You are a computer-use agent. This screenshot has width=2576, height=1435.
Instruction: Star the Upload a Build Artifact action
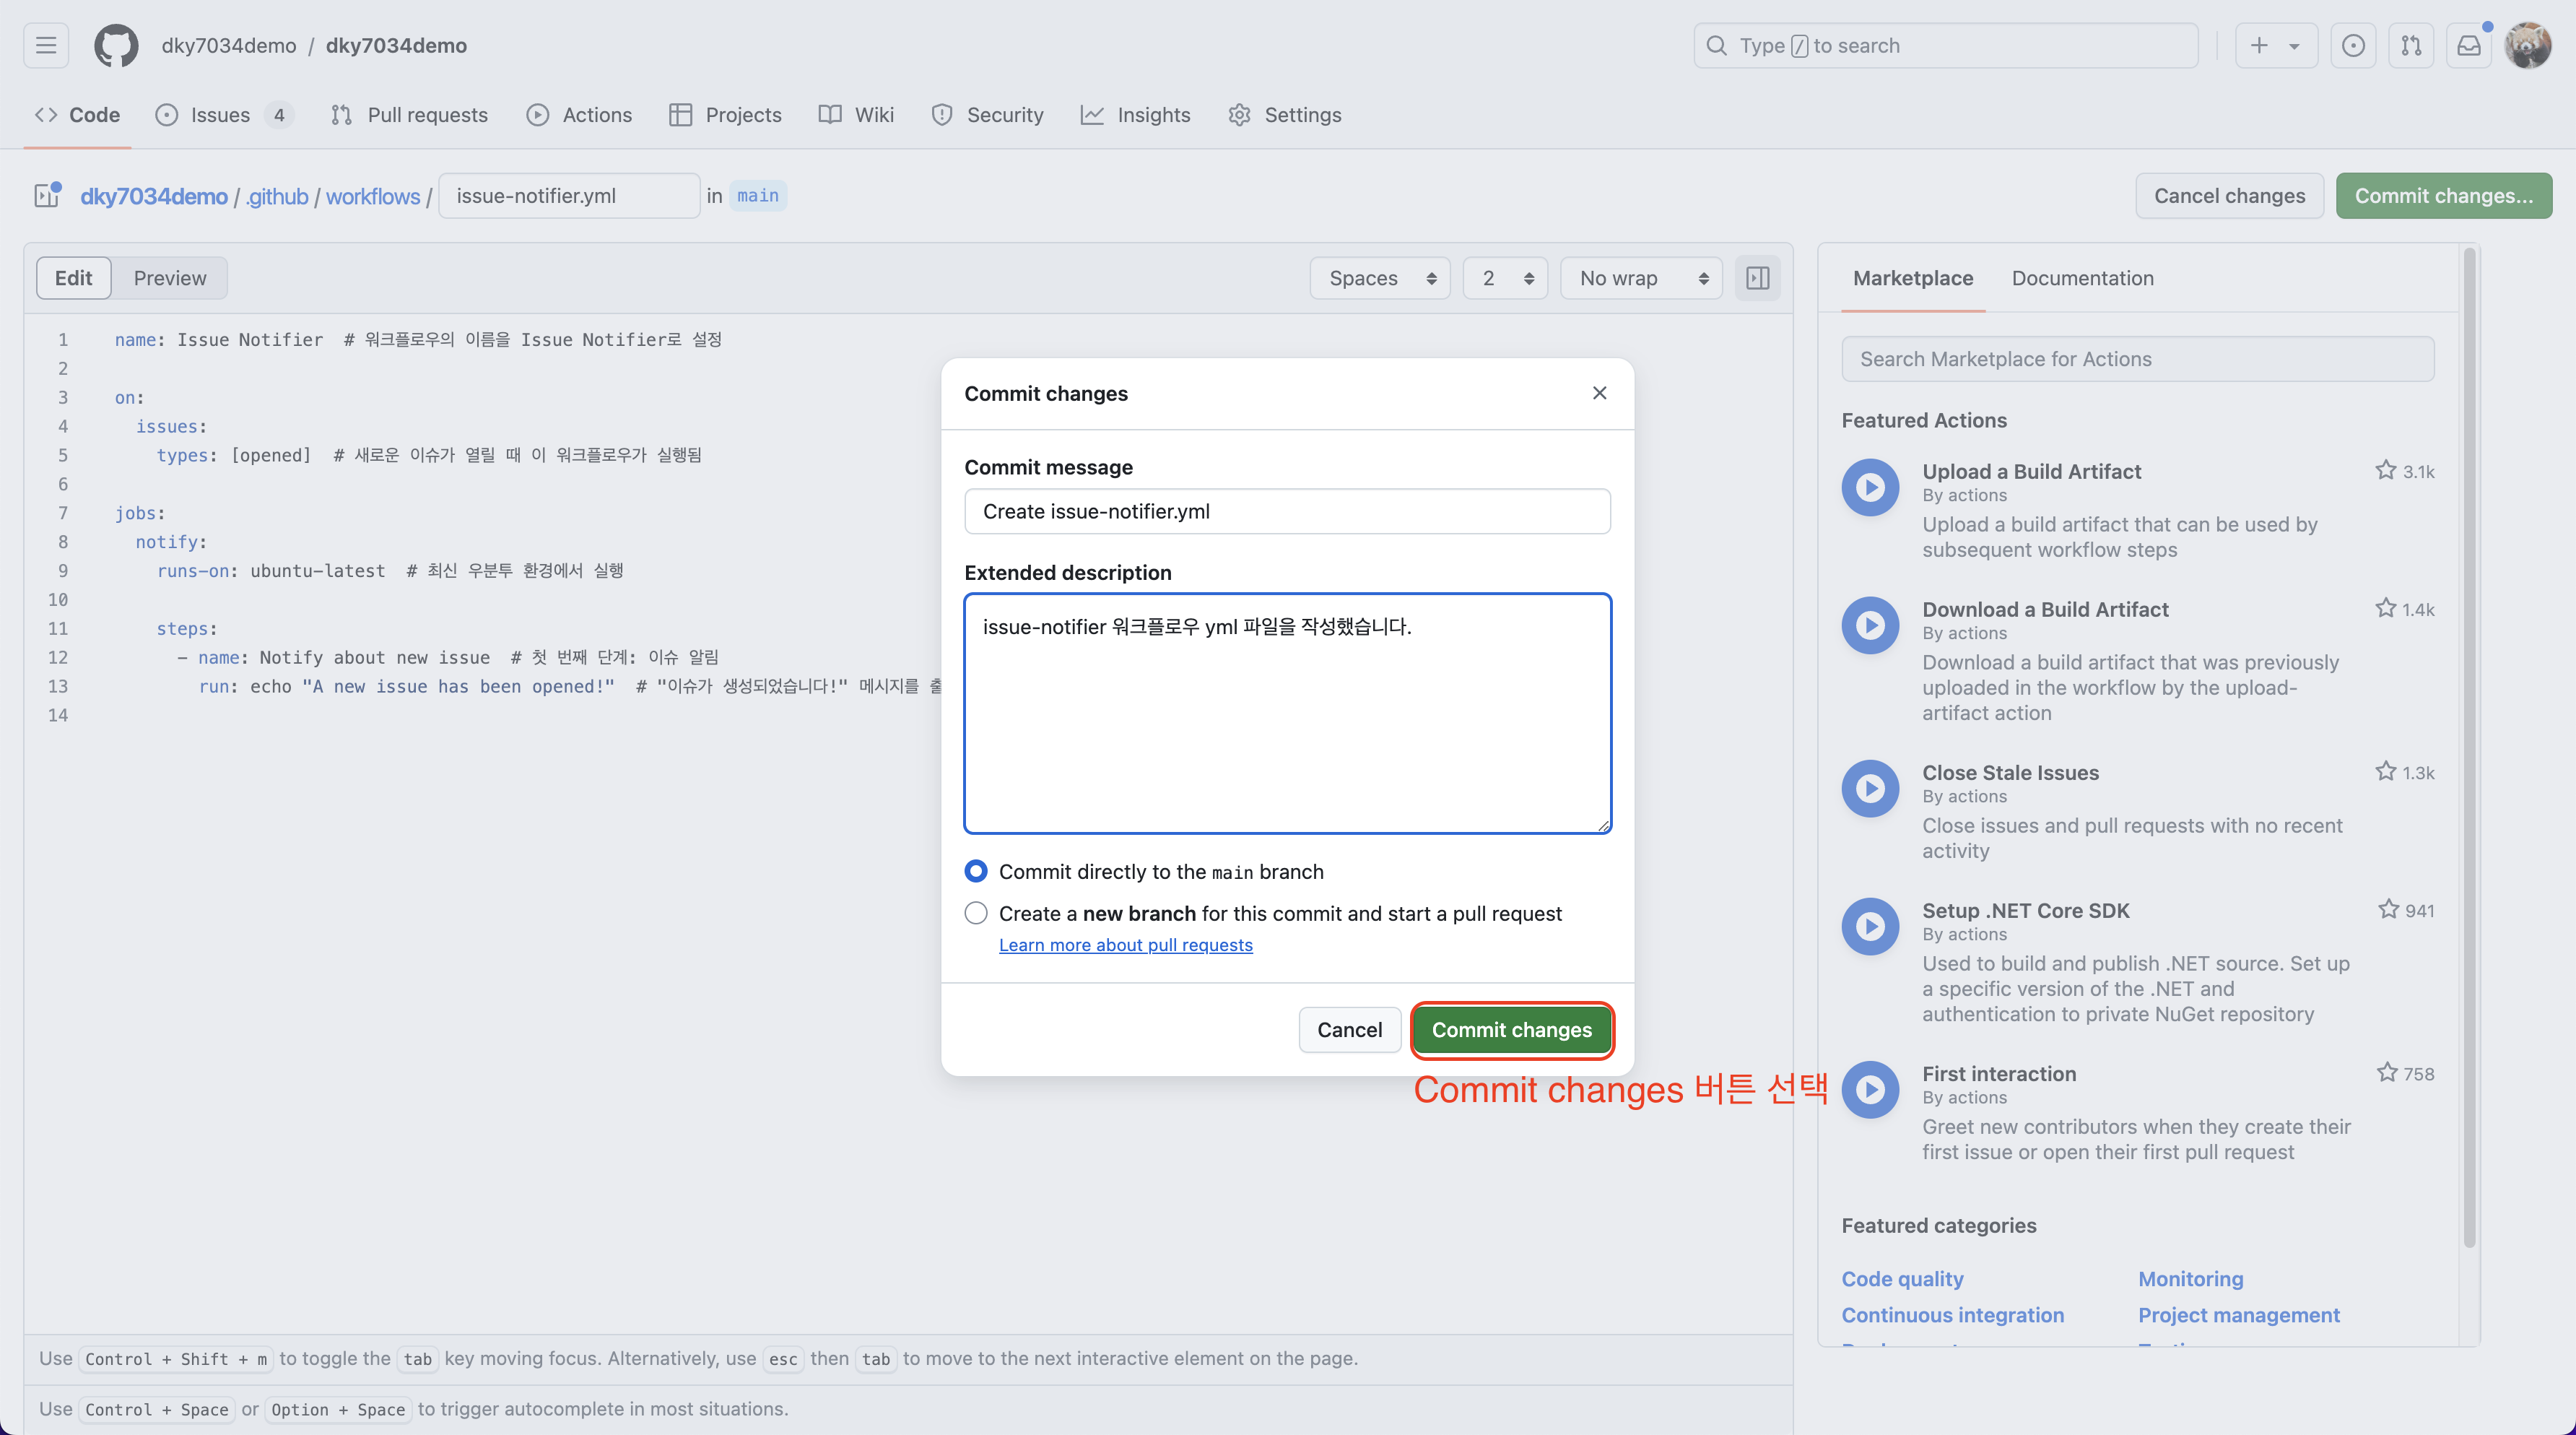point(2386,470)
